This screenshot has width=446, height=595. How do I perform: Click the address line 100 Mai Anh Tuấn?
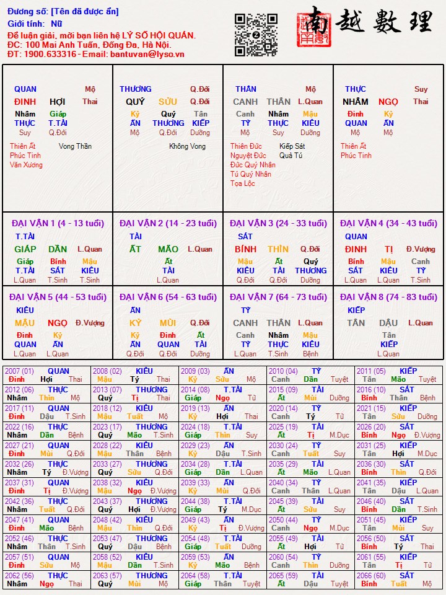coord(89,45)
